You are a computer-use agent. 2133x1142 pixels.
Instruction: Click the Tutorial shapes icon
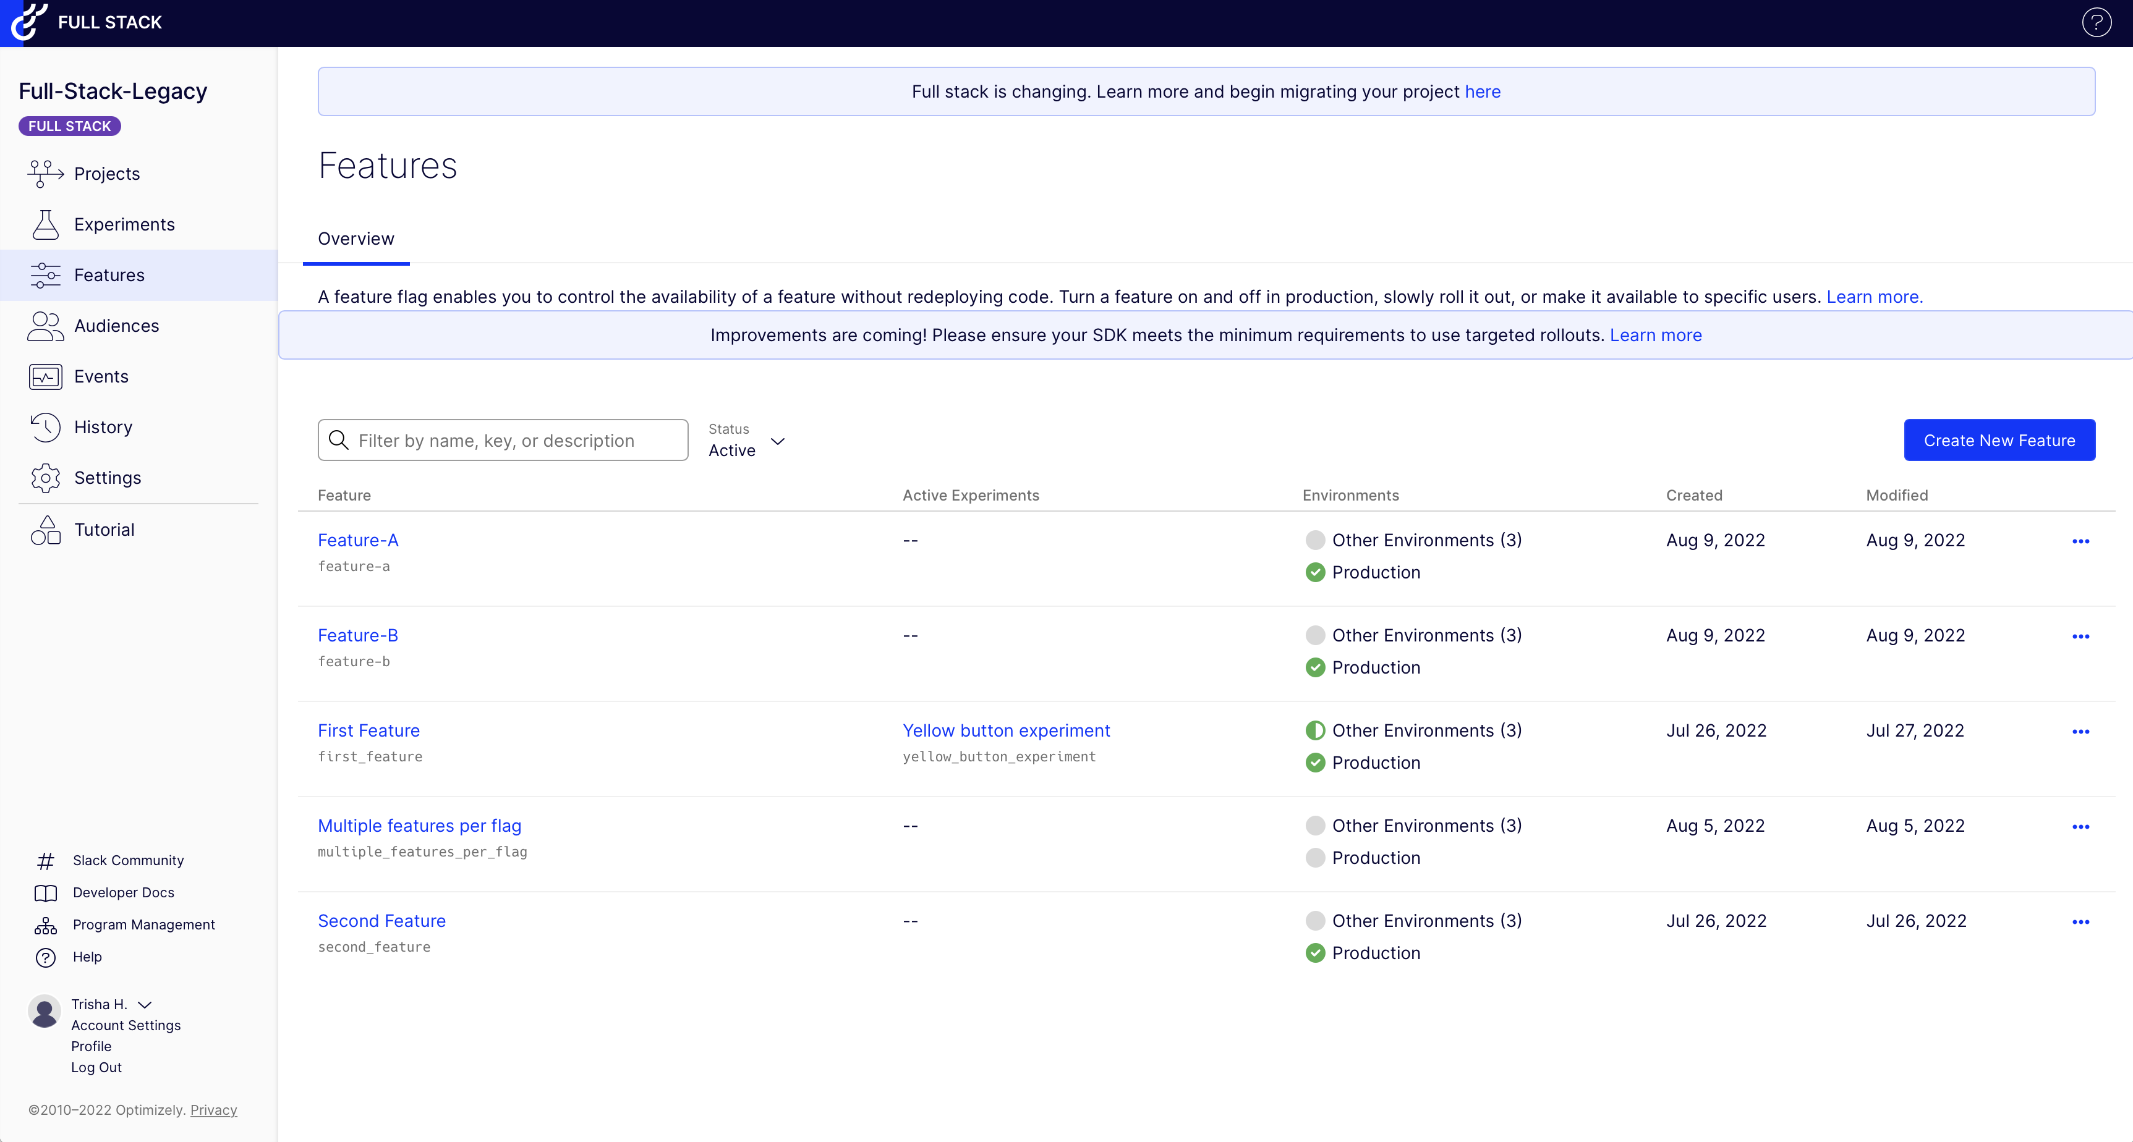point(45,530)
